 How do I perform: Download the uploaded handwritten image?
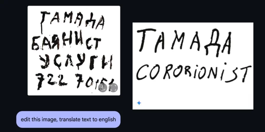click(103, 88)
